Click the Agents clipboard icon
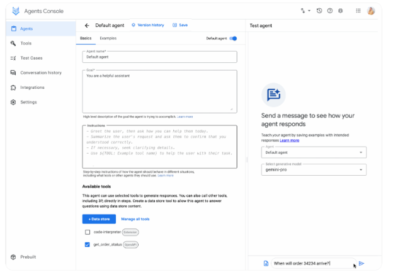 click(x=14, y=28)
